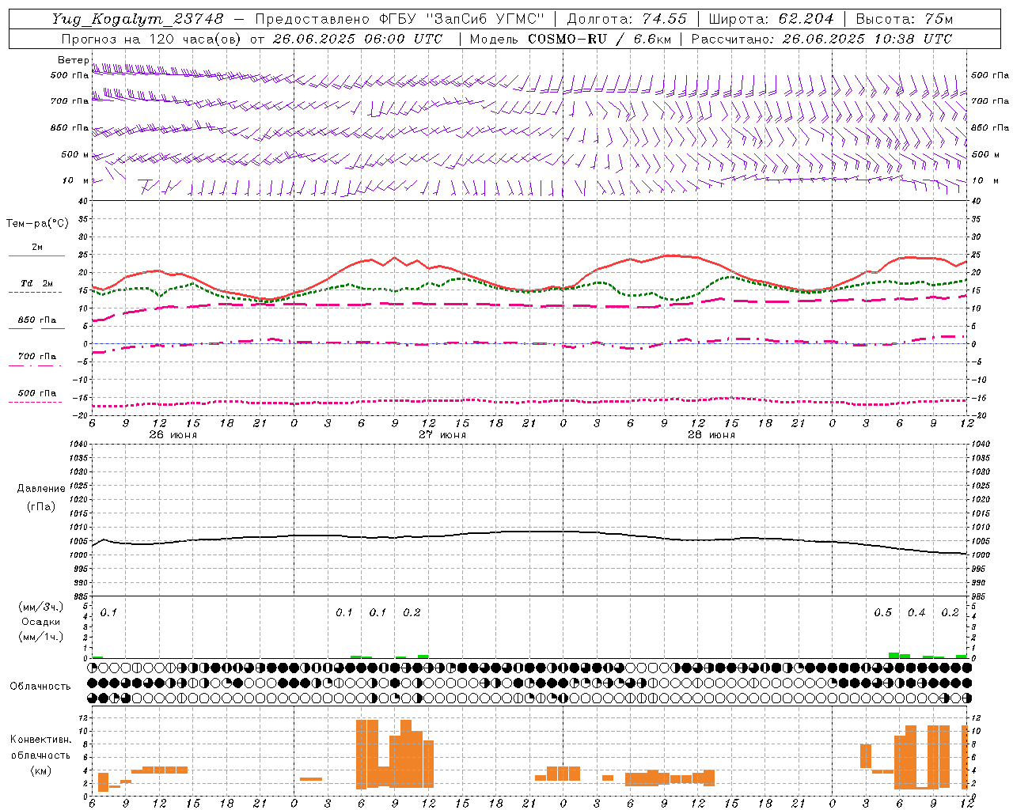Screen dimensions: 1013x810
Task: Select the Долгота: 74.55 header value
Action: (627, 19)
